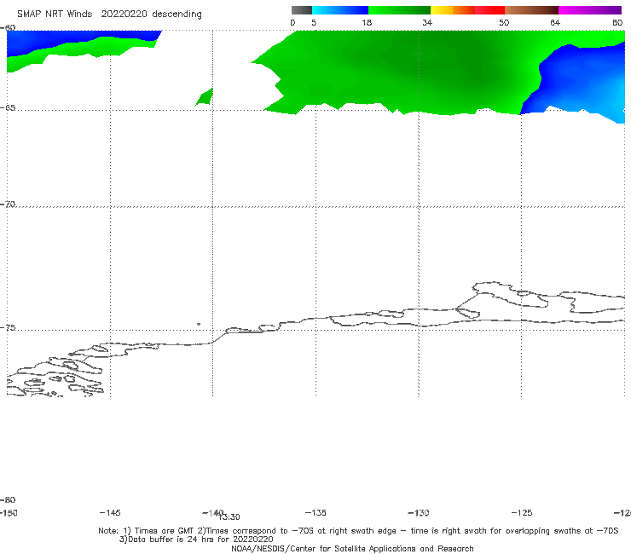Click the "-150" longitude label

[x=9, y=513]
